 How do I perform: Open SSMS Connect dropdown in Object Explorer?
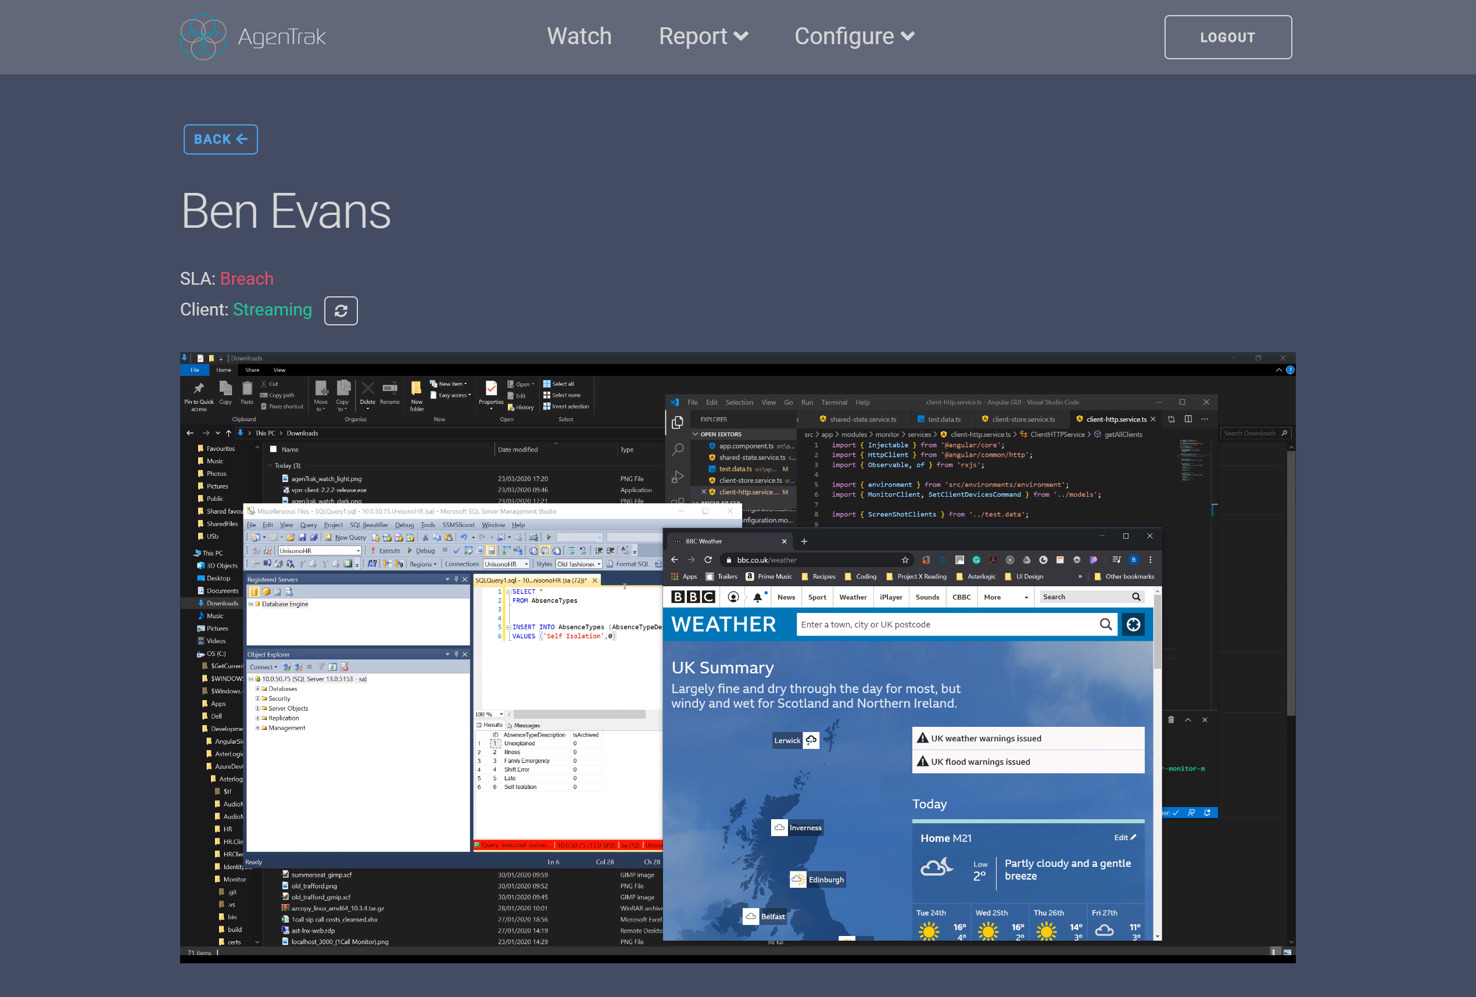tap(263, 667)
